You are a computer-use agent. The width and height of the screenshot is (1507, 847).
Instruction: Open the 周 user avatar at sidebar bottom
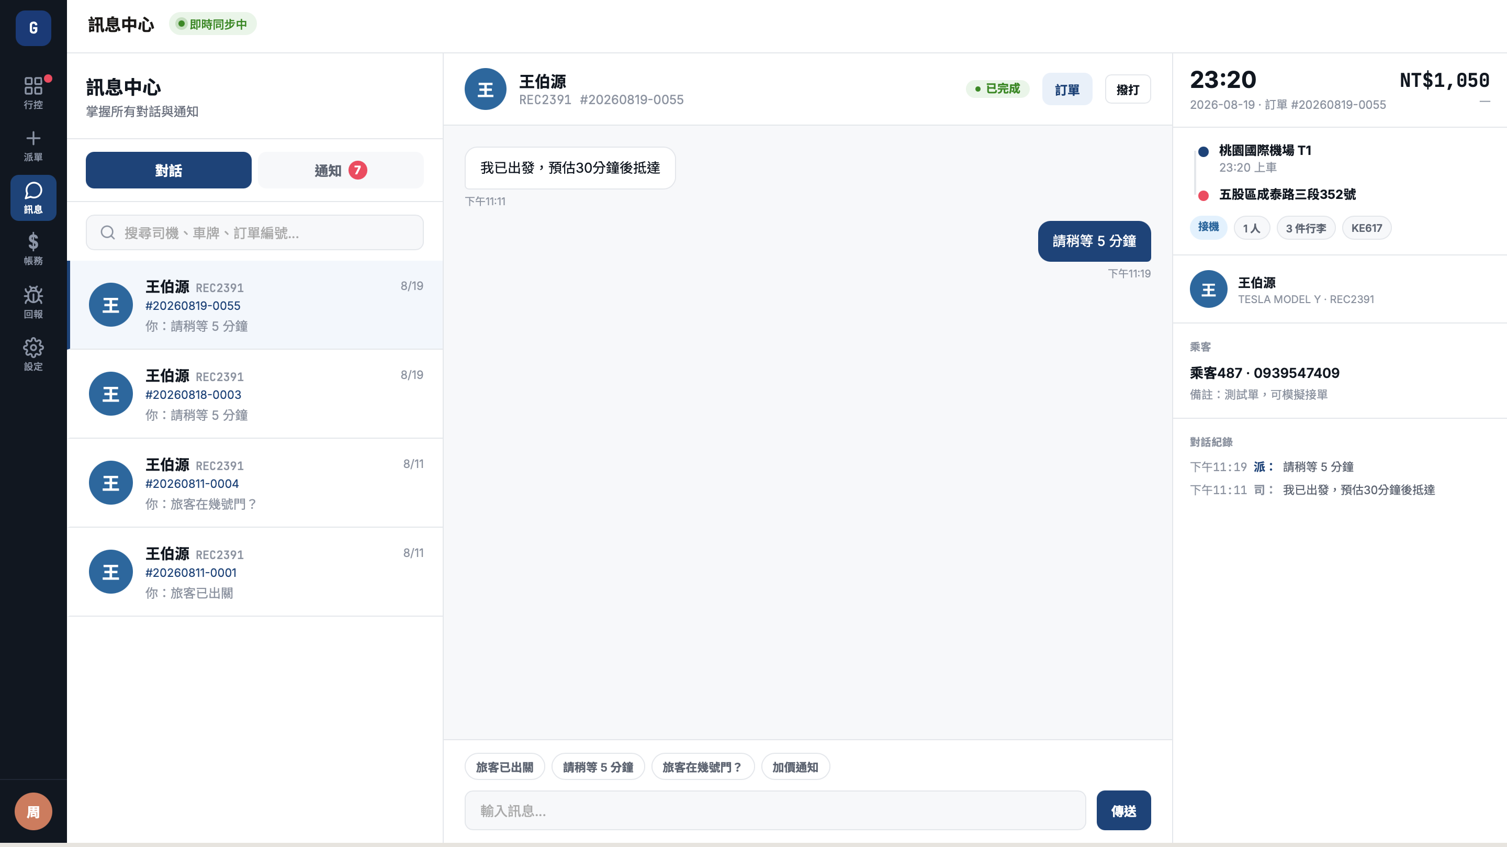33,811
